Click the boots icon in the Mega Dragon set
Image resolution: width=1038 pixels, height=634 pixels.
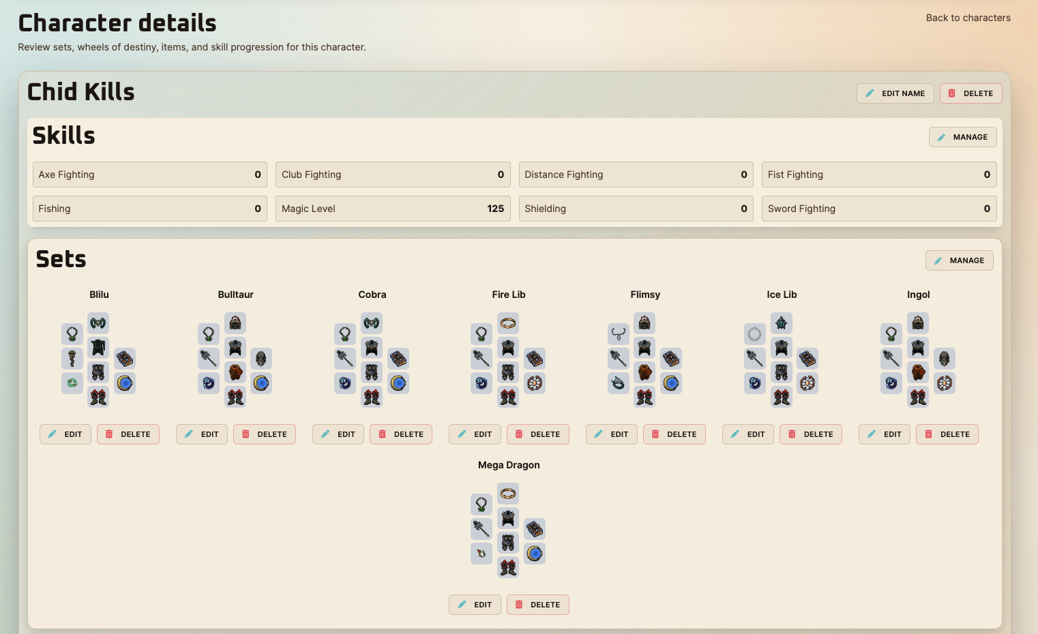508,567
